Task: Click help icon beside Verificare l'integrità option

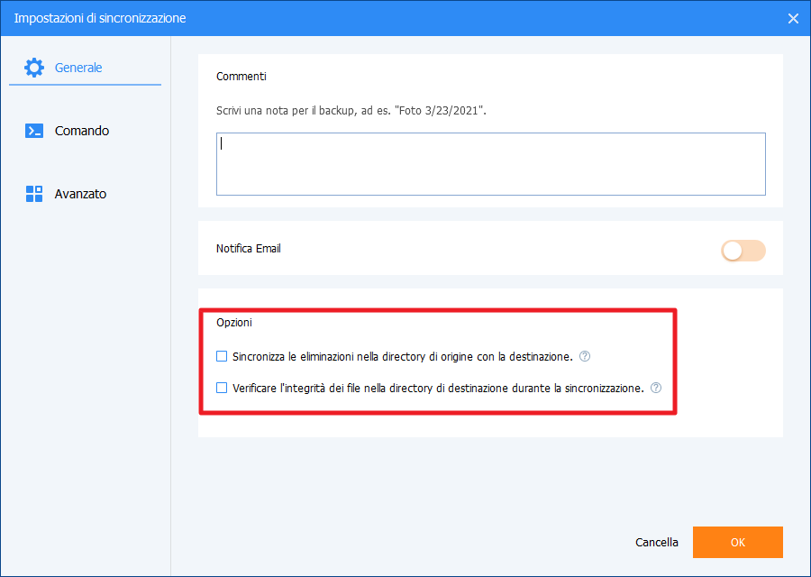Action: click(x=656, y=388)
